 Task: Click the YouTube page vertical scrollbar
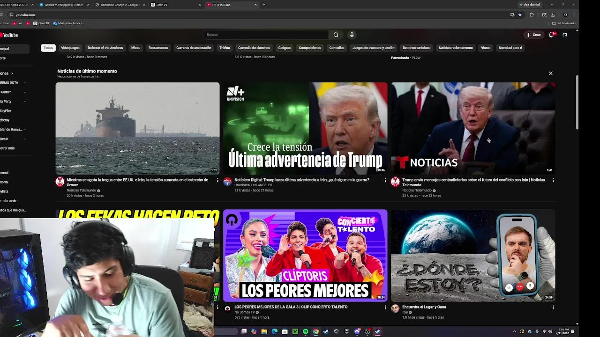[x=577, y=102]
